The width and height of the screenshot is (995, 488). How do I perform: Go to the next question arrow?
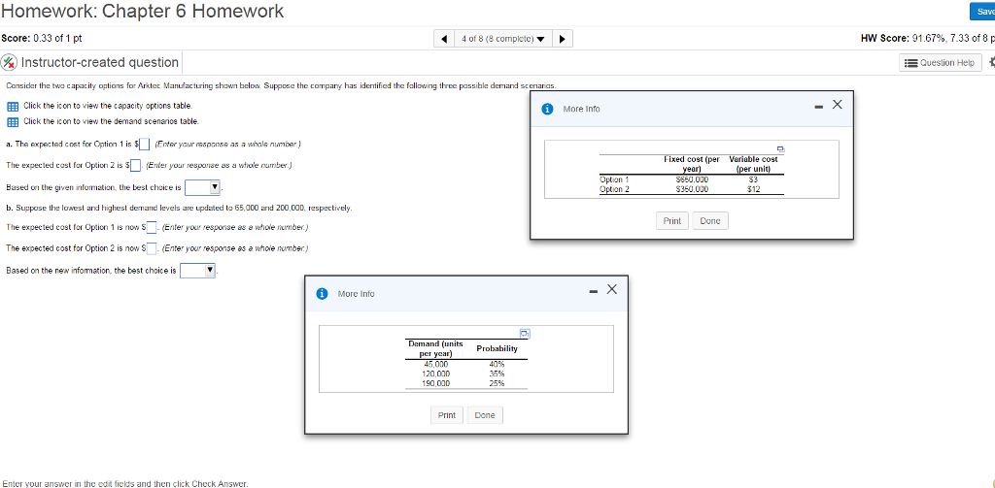pos(564,39)
